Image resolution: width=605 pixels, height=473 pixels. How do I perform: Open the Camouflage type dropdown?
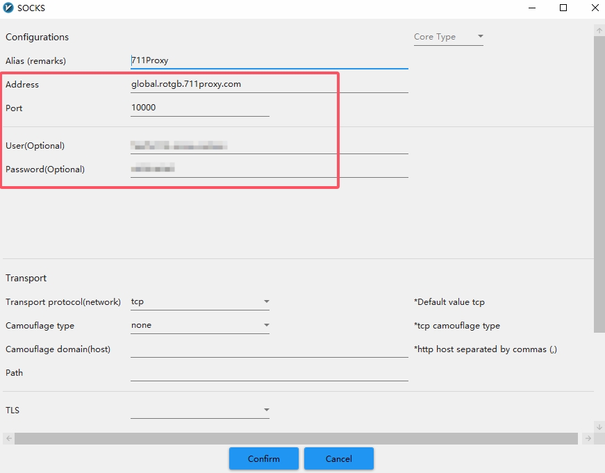[199, 325]
